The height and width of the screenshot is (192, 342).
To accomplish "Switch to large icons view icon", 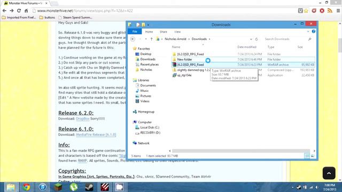I will click(313, 156).
